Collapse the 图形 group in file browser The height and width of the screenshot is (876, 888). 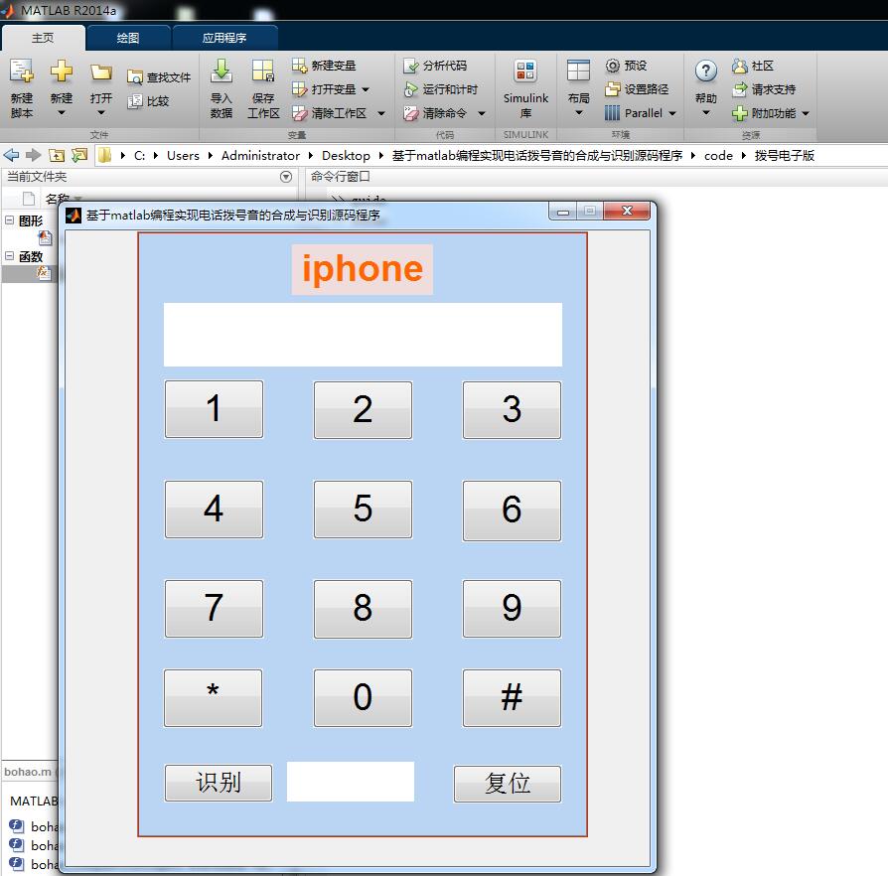[x=10, y=220]
